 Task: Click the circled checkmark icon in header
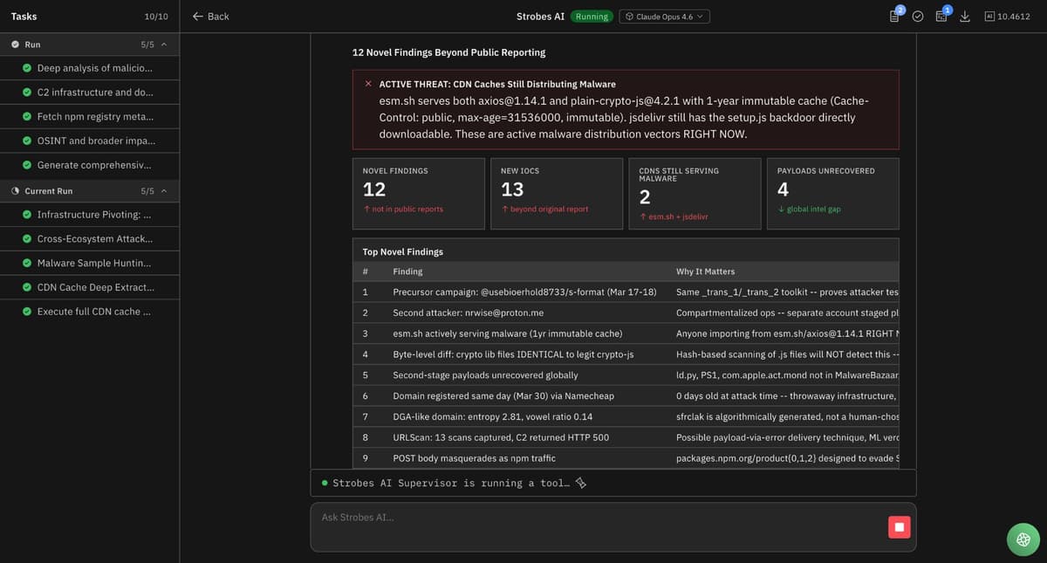tap(918, 16)
